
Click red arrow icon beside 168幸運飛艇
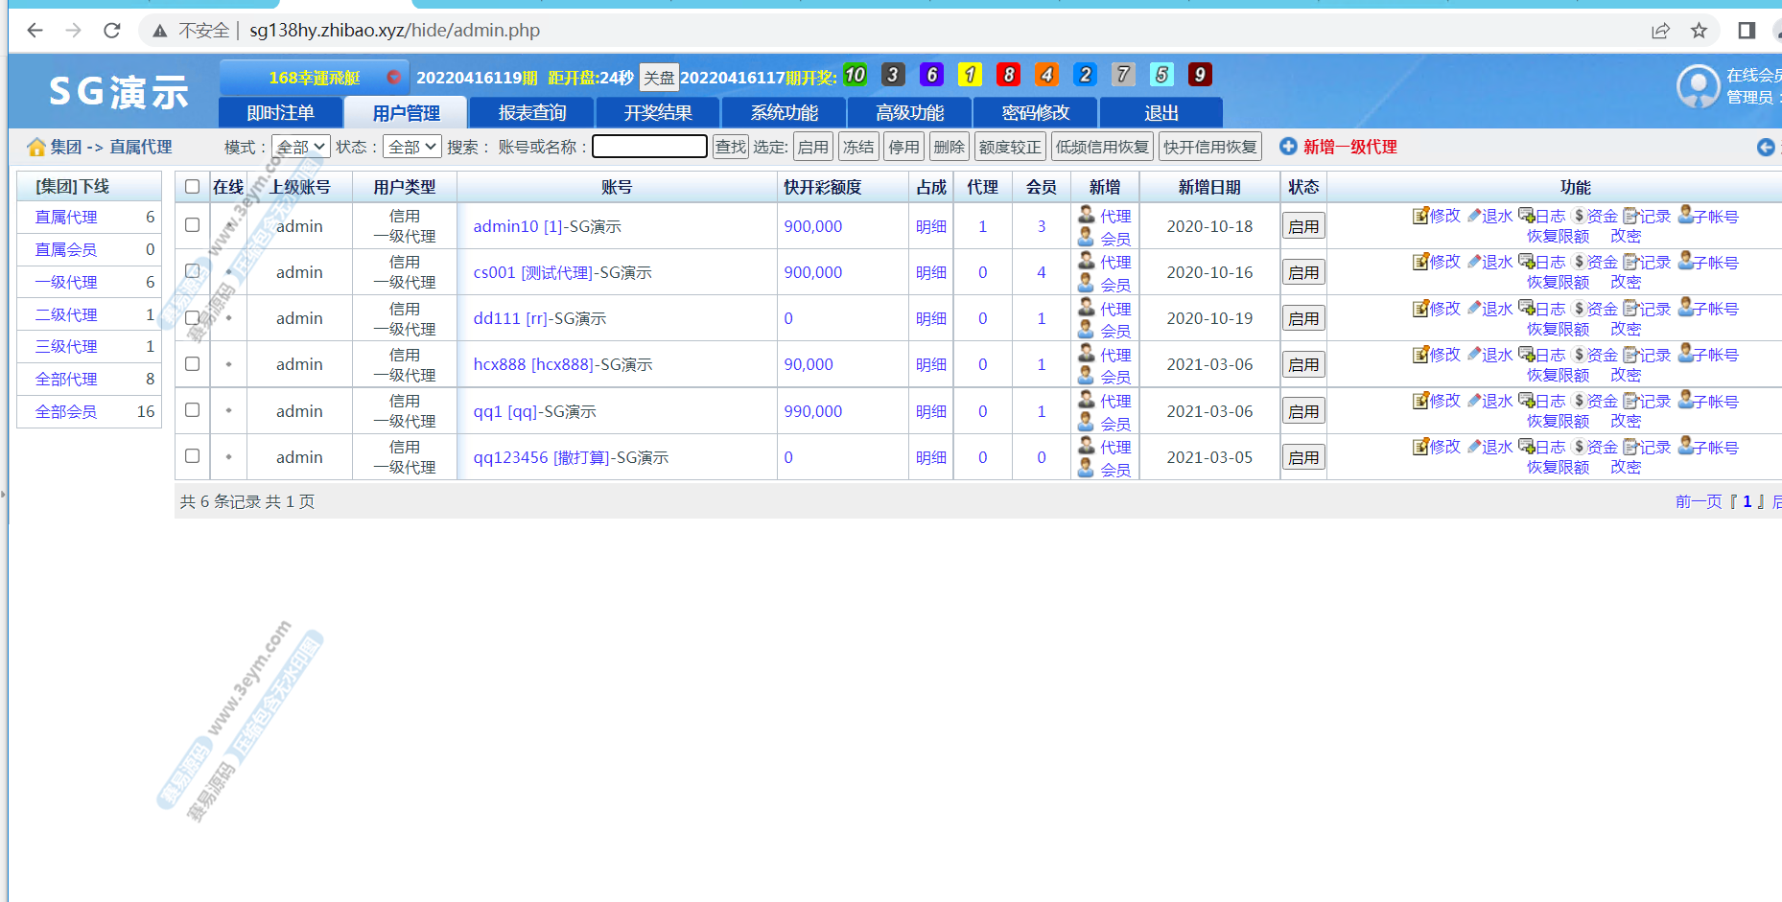tap(393, 77)
